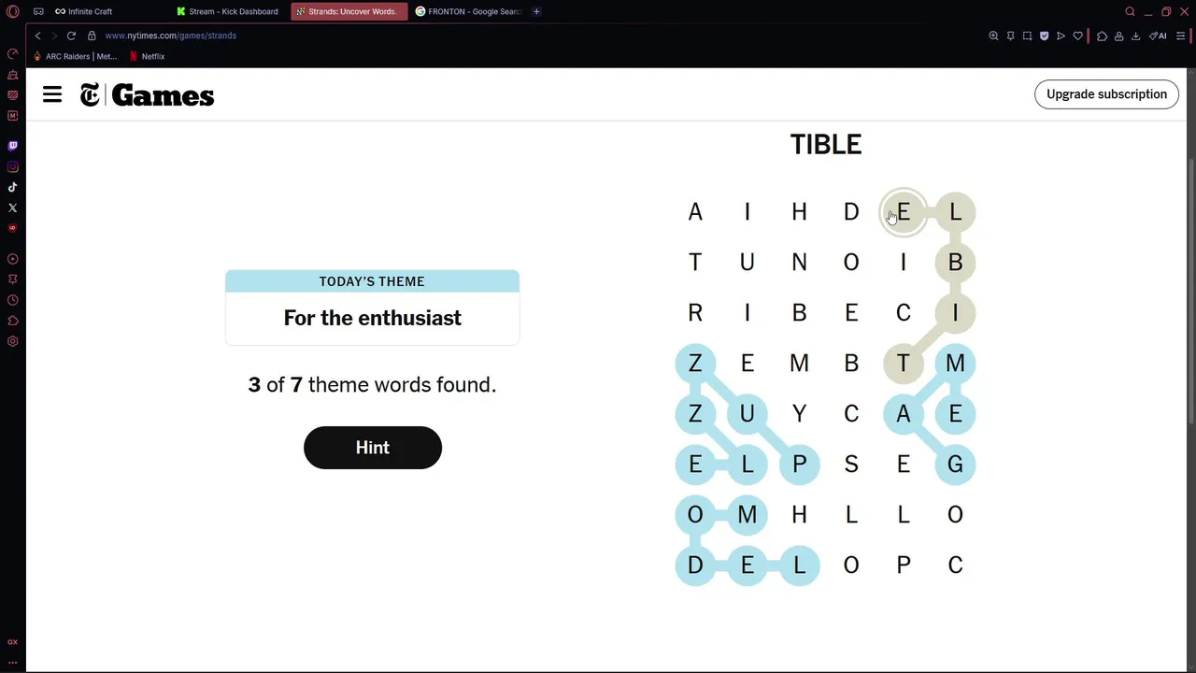Click the Upgrade subscription button
1196x673 pixels.
[x=1106, y=94]
